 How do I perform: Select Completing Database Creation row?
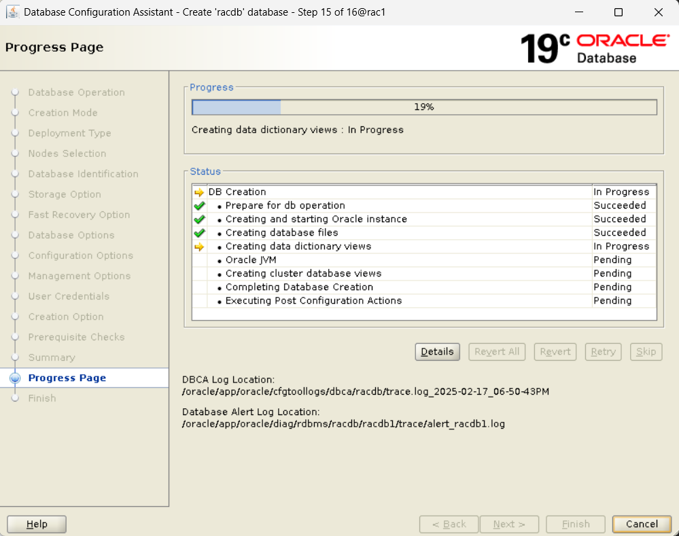(x=424, y=287)
